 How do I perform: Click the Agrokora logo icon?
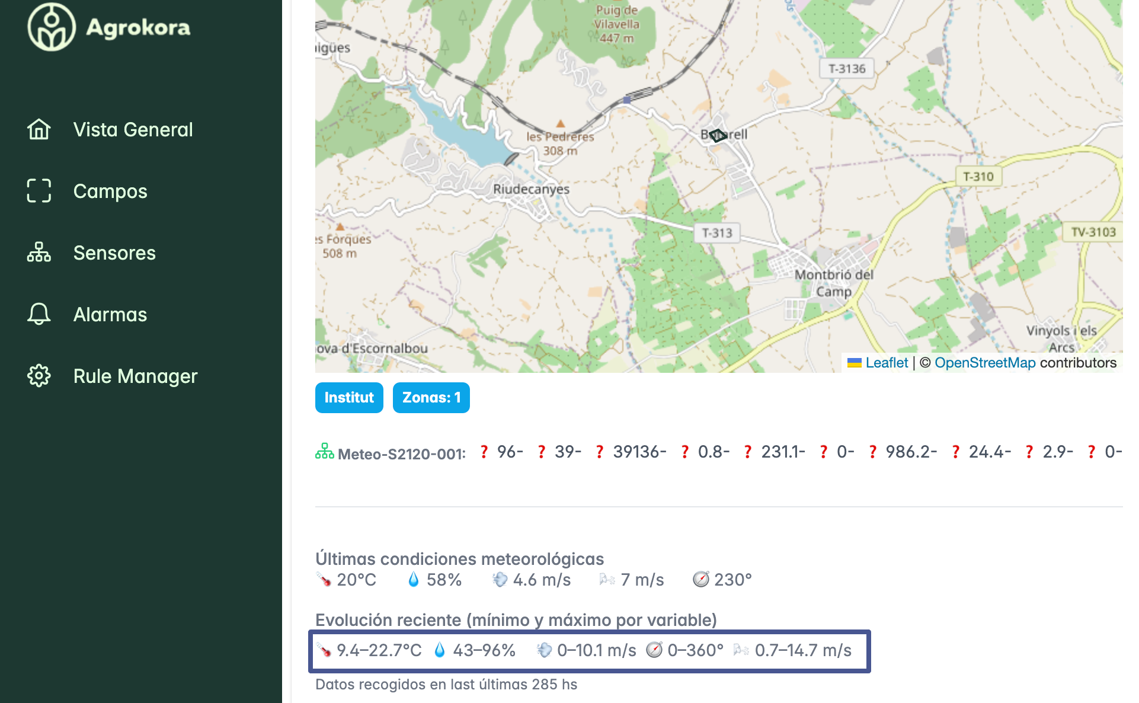(x=52, y=27)
